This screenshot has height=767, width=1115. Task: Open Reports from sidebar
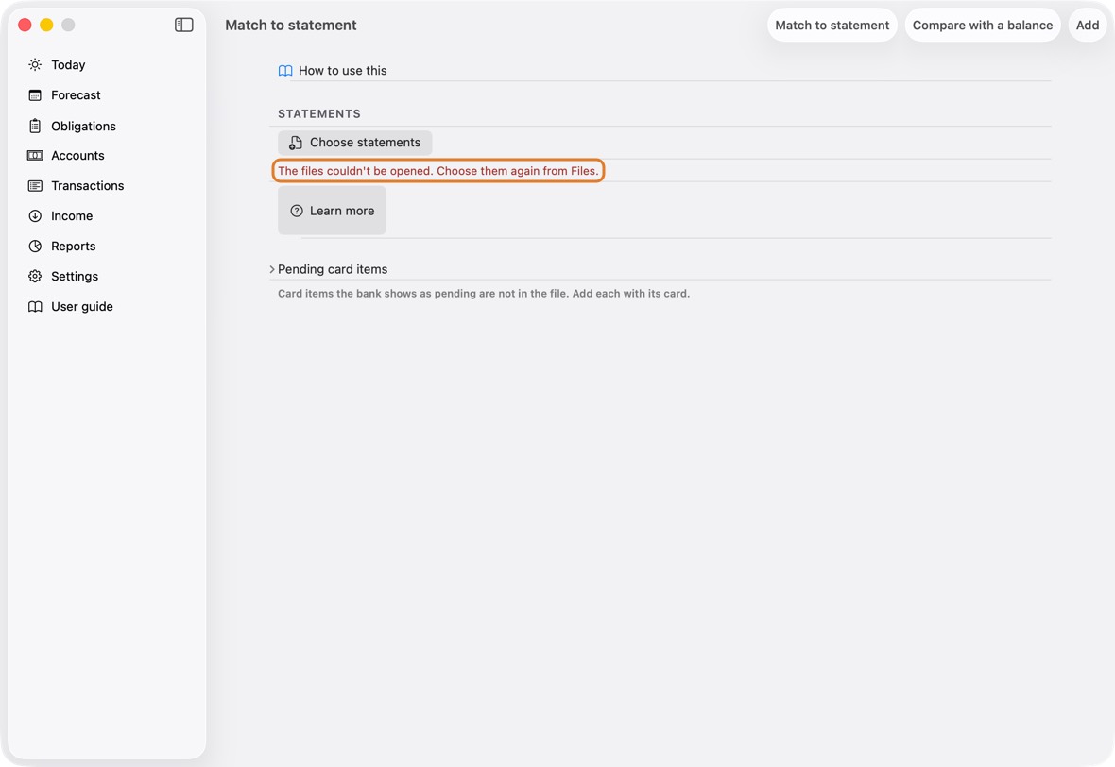coord(74,246)
